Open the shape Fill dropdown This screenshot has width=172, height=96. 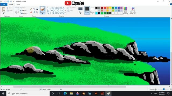(x=70, y=11)
